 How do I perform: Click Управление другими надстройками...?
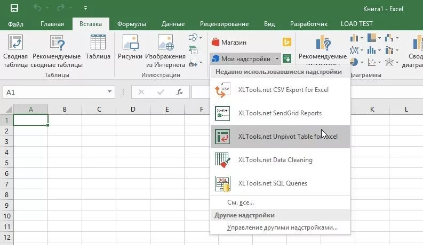280,227
